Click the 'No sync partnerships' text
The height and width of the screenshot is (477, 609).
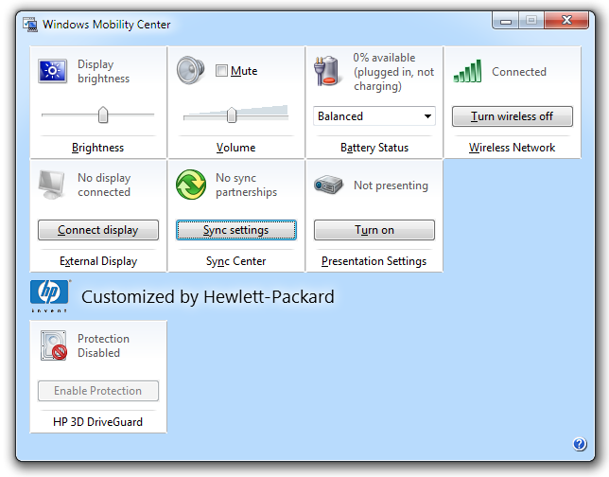(x=246, y=185)
